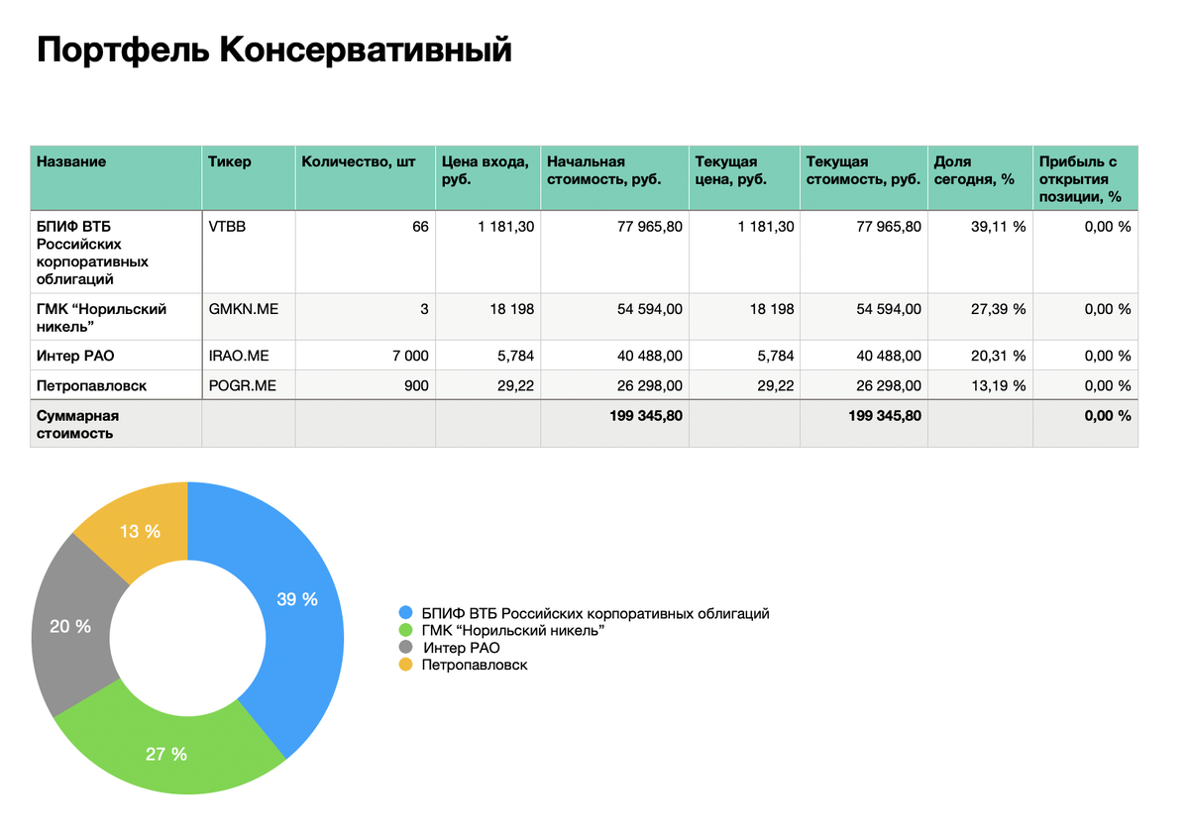Select the POGR.ME ticker cell
This screenshot has width=1189, height=834.
pos(249,385)
